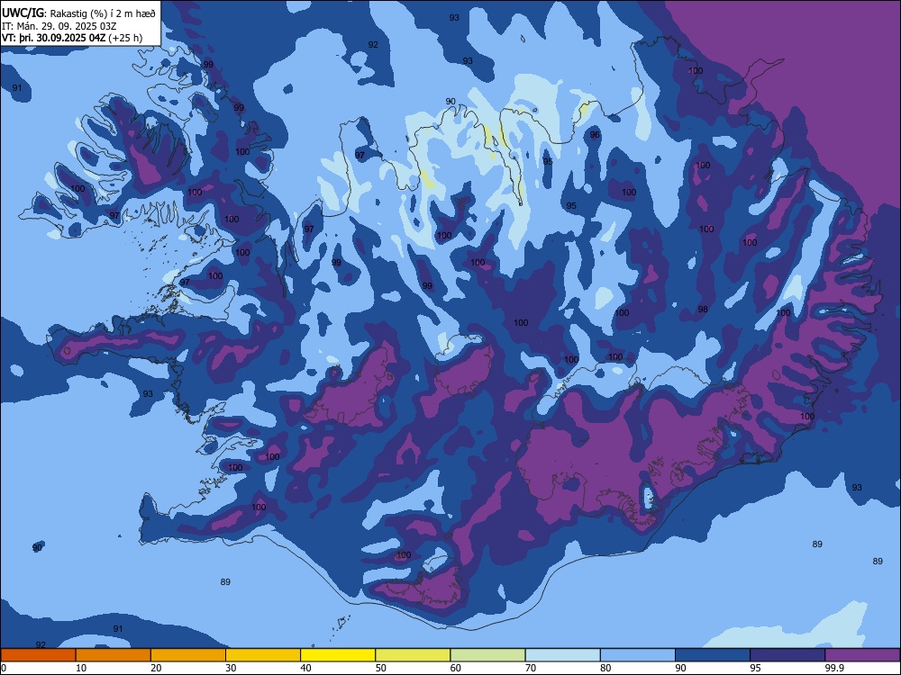
Task: Click the legend label '40'
Action: [x=305, y=668]
